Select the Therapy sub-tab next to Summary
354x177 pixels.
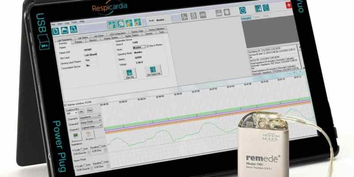click(x=78, y=42)
